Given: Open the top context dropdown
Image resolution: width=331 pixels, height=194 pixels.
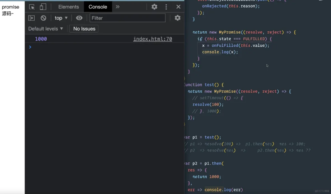Looking at the screenshot, I should 61,18.
